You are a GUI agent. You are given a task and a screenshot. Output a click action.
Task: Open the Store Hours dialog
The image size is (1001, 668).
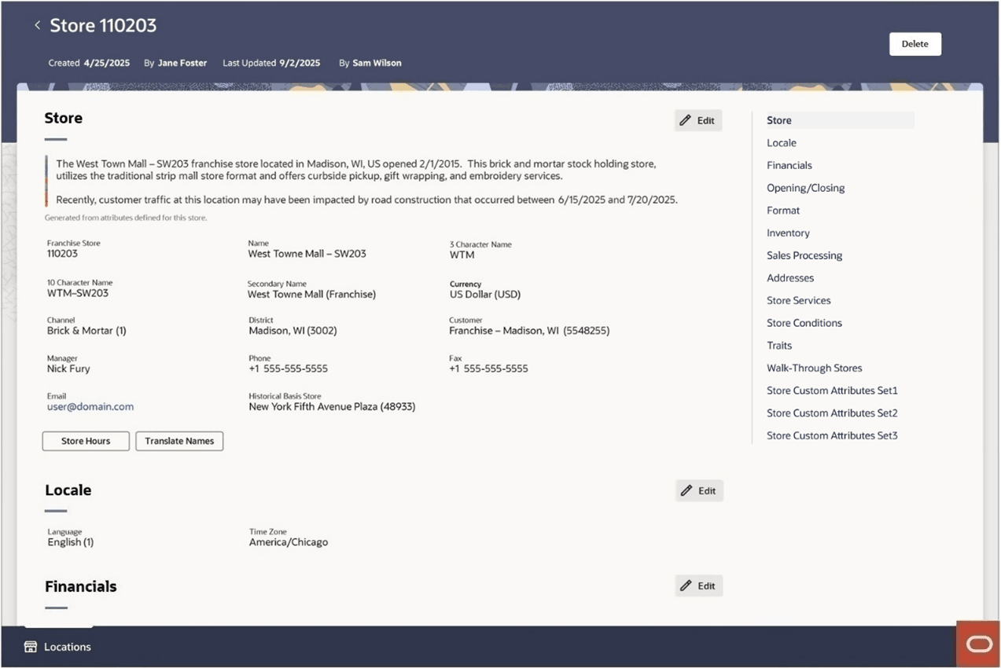85,440
